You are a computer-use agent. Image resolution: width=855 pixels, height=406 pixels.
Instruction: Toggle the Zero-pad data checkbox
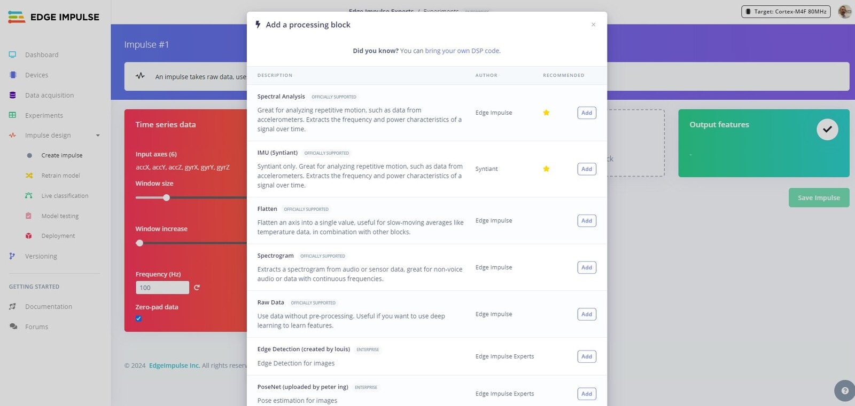138,319
